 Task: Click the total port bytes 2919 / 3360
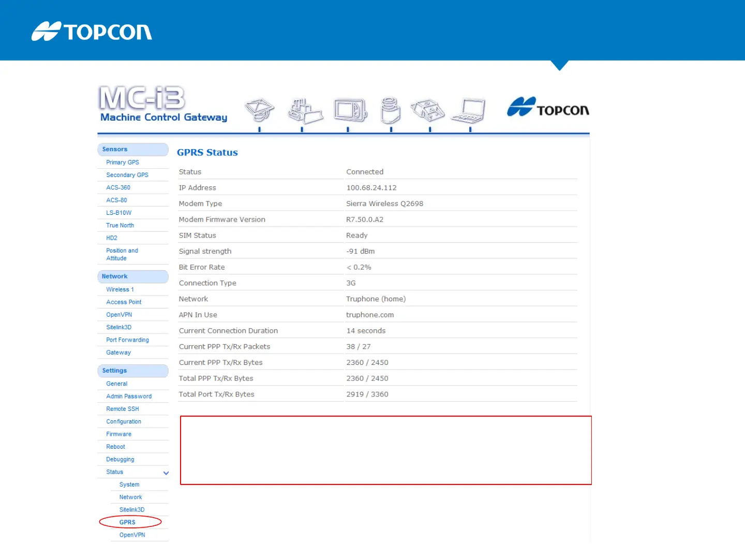367,394
